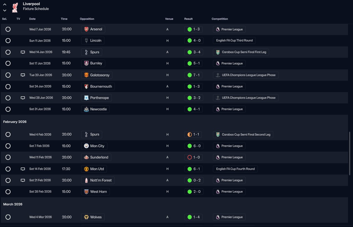Screen dimensions: 353x227
Task: Open the 1 - 0 loss result at Sunderland
Action: click(x=193, y=157)
